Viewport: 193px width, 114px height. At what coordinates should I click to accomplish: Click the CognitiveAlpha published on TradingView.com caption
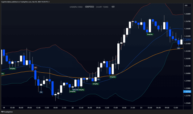coord(25,2)
